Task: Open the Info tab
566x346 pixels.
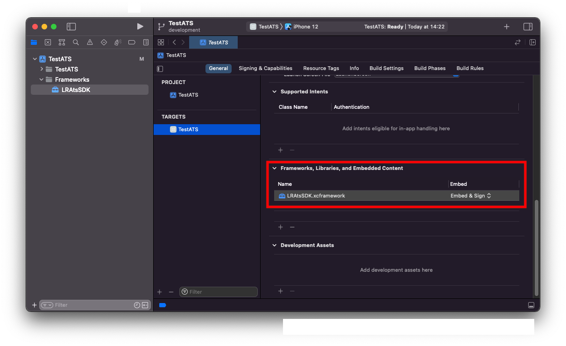Action: click(354, 68)
